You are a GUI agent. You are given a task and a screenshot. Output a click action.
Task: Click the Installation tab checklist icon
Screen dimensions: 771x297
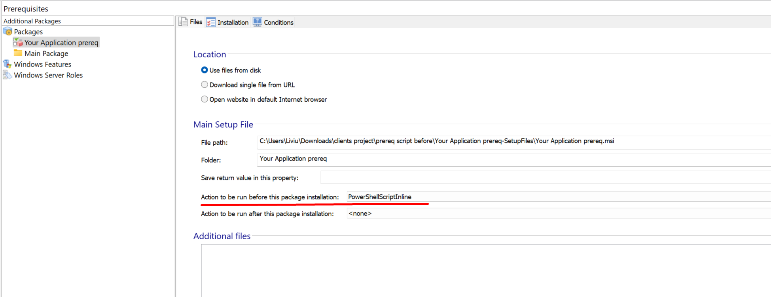(211, 22)
